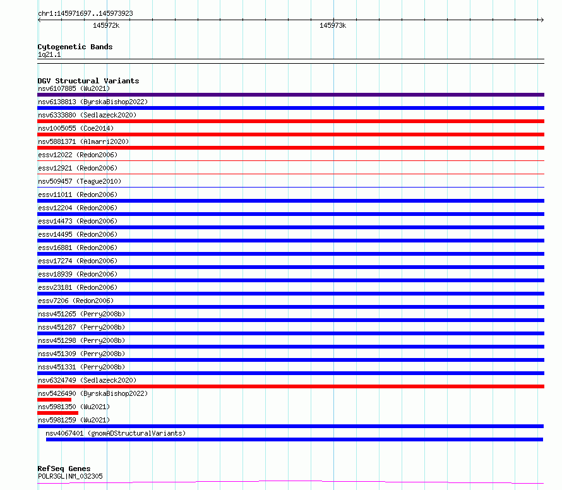This screenshot has height=490, width=562.
Task: Click the Cytogenetic Bands track title
Action: 75,47
